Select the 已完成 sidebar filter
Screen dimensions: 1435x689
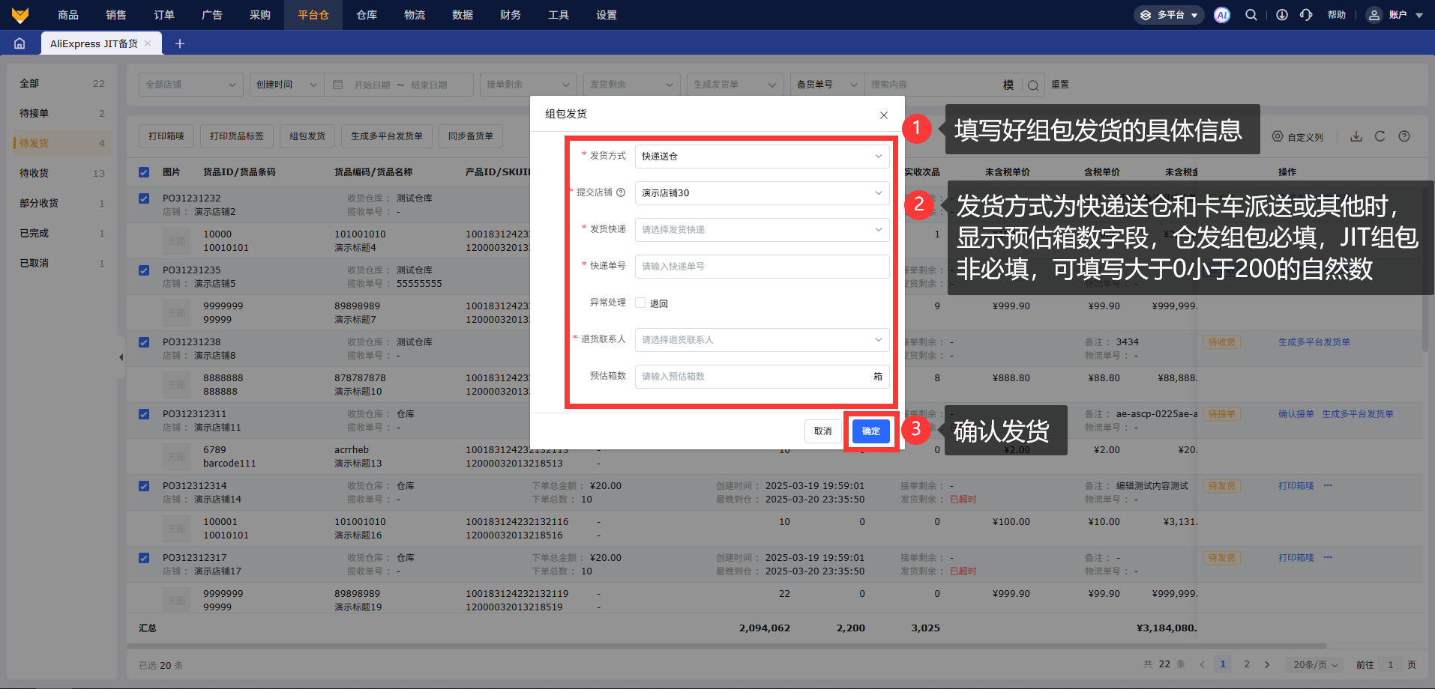point(61,233)
